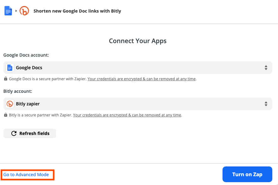
Task: Click the Refresh fields button
Action: click(x=30, y=133)
